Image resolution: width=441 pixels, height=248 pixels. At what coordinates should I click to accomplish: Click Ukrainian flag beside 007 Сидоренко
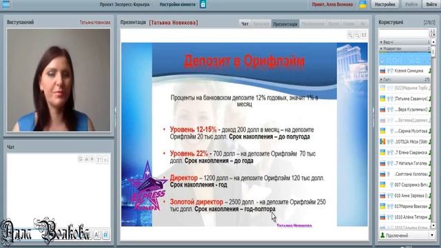pyautogui.click(x=382, y=185)
